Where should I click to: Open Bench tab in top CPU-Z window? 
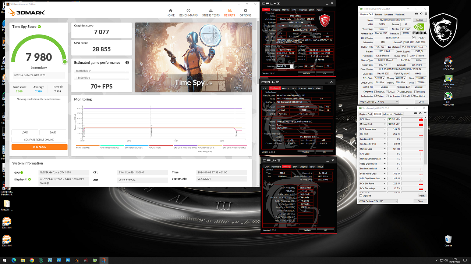click(x=312, y=10)
